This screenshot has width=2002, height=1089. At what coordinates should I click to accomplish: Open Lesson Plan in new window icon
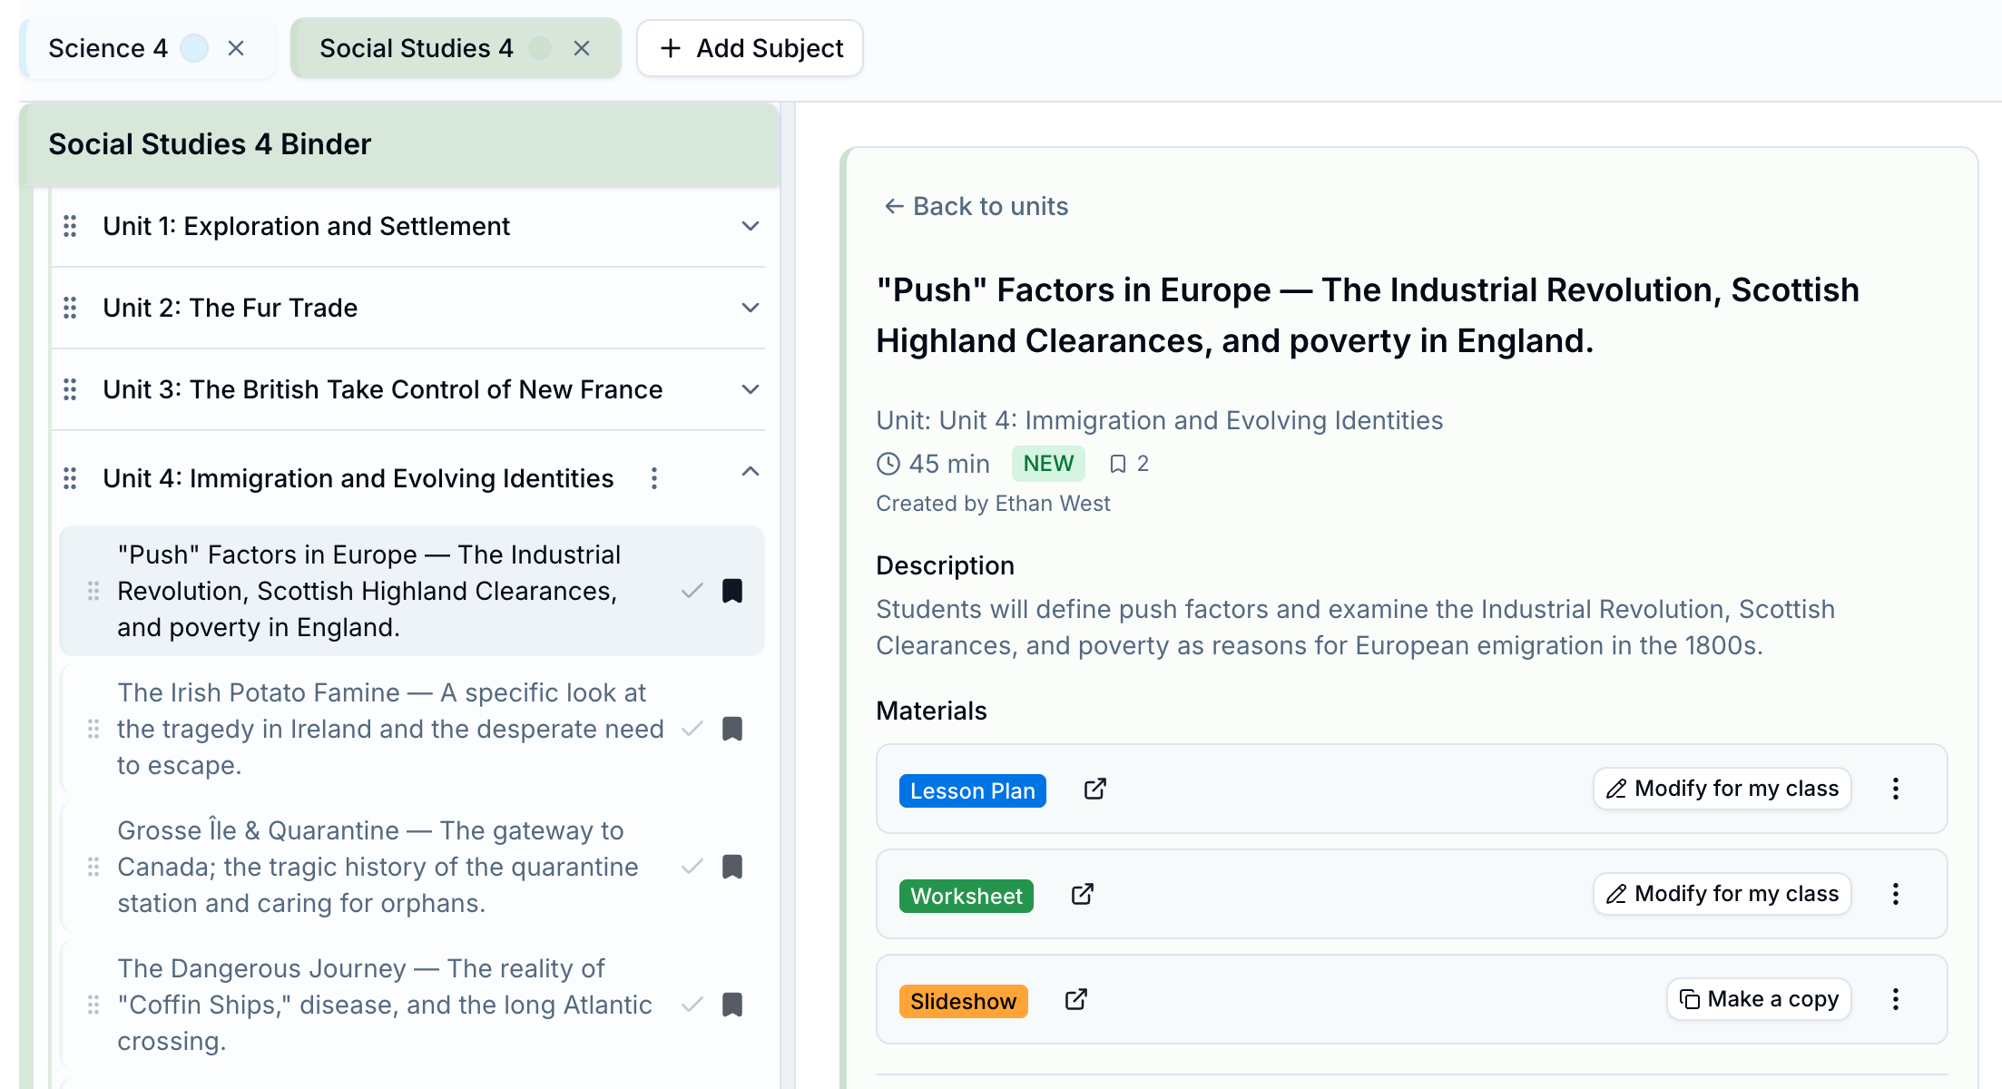tap(1095, 789)
